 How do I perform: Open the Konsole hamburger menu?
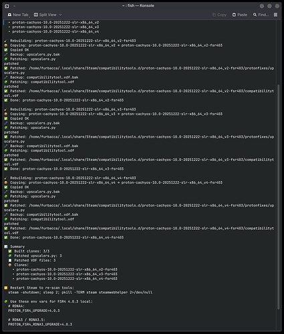[x=275, y=15]
